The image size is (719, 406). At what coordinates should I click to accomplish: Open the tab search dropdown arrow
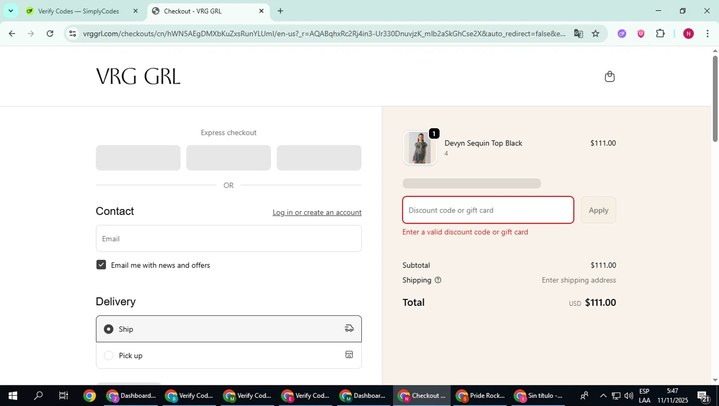tap(11, 11)
